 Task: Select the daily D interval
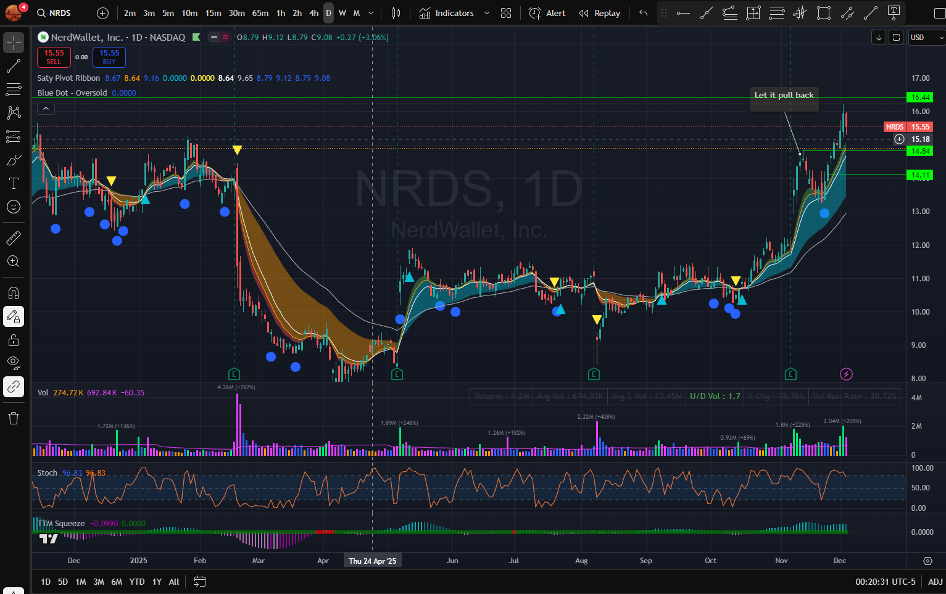pos(328,13)
